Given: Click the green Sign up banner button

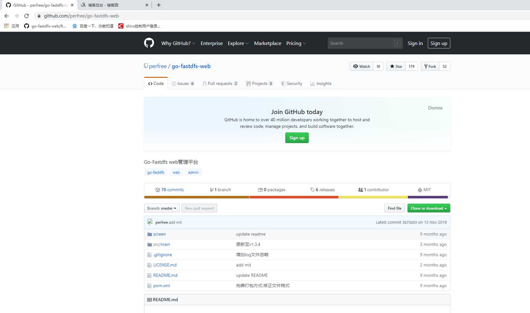Looking at the screenshot, I should pos(297,138).
